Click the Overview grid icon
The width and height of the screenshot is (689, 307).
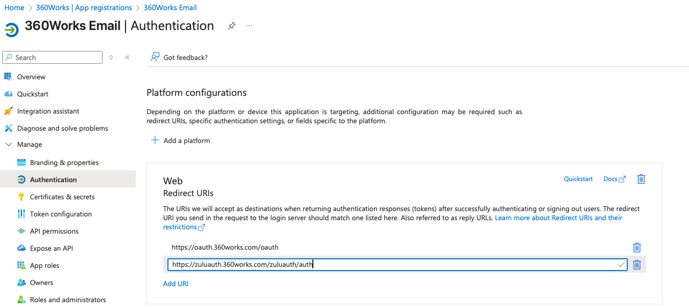(8, 77)
